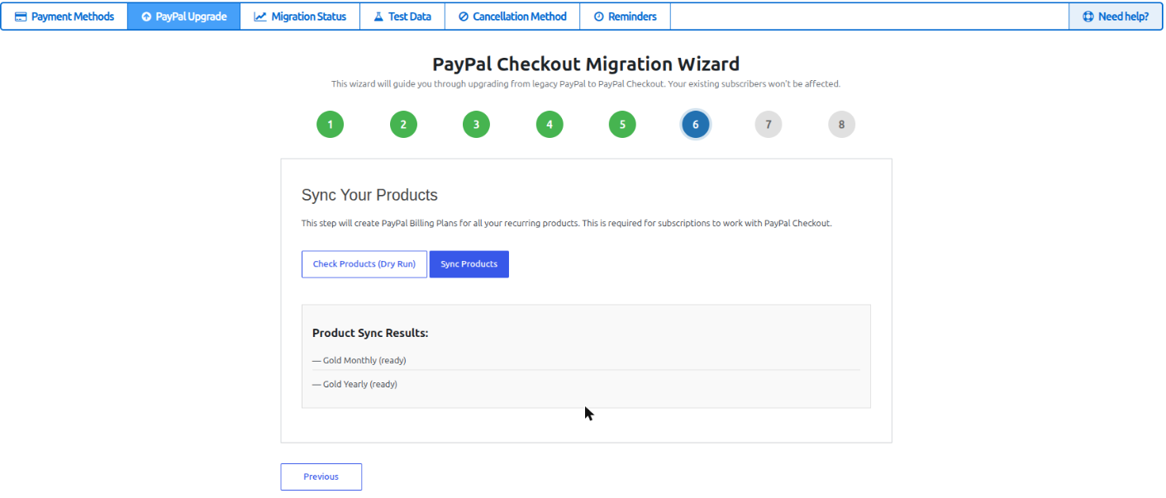
Task: Click the credit card icon on Payment Methods
Action: click(x=21, y=17)
